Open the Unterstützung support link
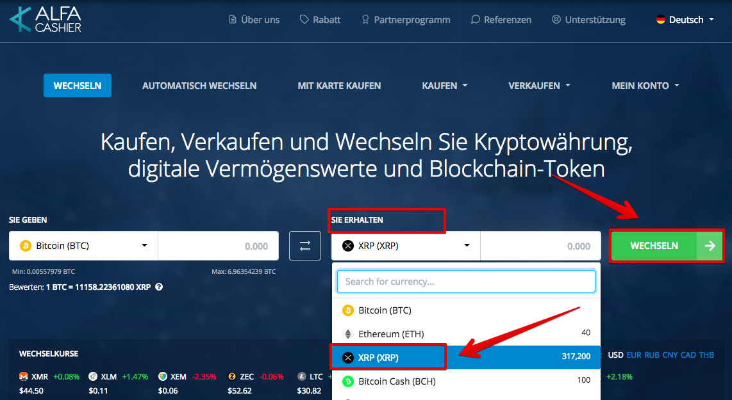This screenshot has width=732, height=400. [588, 20]
